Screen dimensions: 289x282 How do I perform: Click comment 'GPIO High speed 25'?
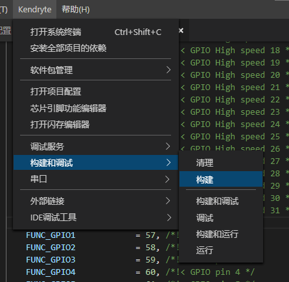coord(235,137)
